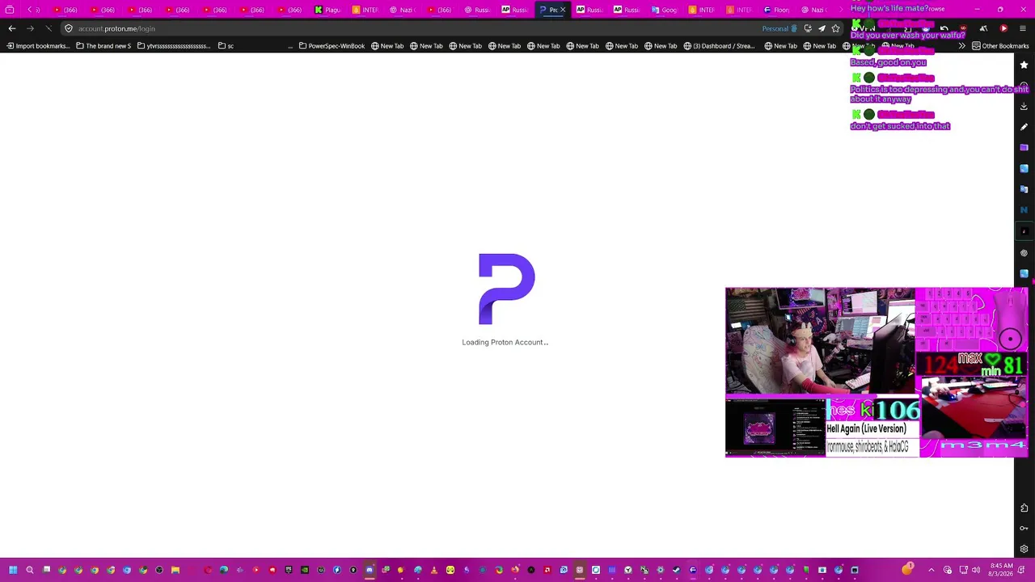Close the active Proton tab
This screenshot has width=1035, height=582.
coord(563,10)
